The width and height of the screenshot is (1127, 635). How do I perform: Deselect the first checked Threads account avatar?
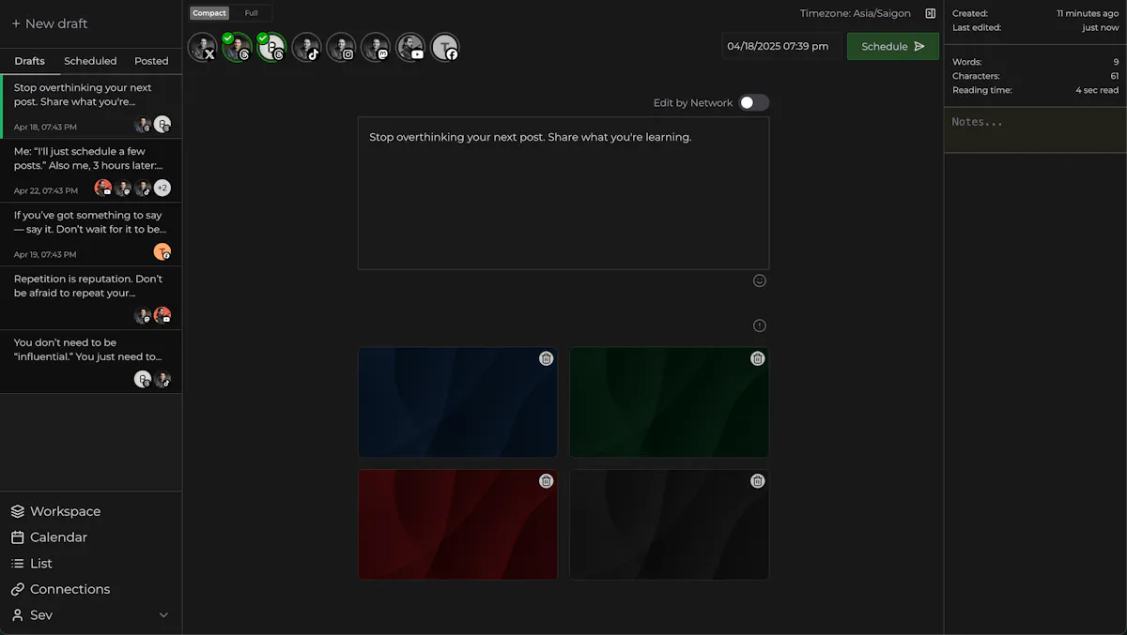point(237,47)
